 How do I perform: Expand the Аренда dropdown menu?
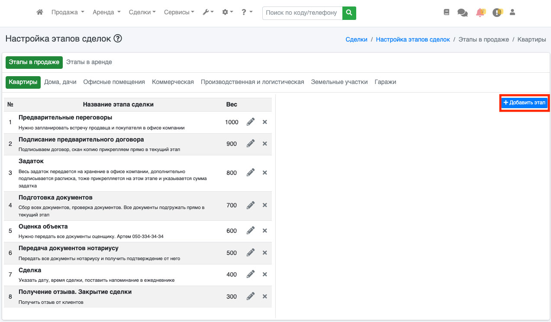coord(106,13)
